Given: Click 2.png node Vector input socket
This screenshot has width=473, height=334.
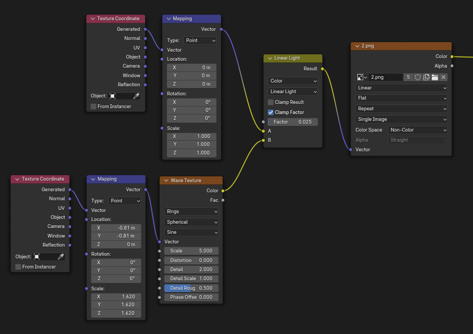Looking at the screenshot, I should [x=351, y=150].
